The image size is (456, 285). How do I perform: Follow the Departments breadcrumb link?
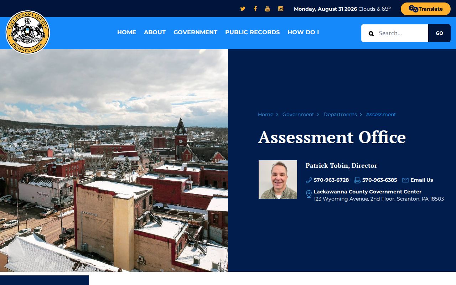point(340,114)
